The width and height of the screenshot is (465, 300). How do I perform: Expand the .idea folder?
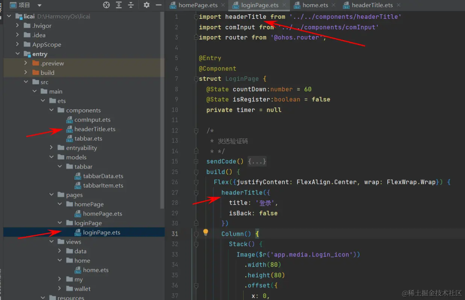[x=17, y=35]
